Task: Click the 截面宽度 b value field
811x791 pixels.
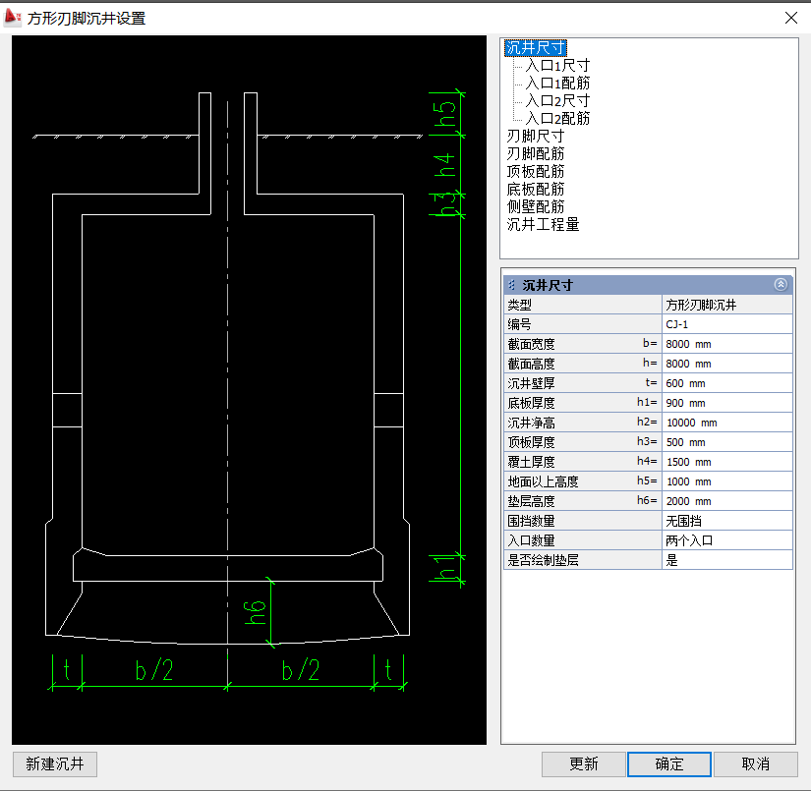Action: (x=727, y=344)
